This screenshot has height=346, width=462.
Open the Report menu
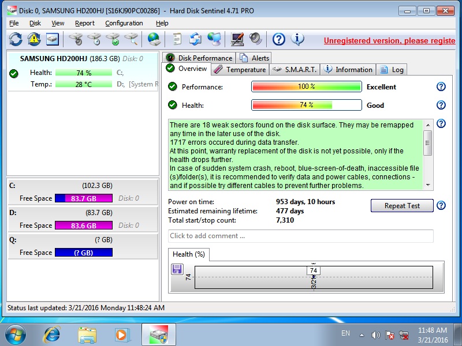pos(85,23)
